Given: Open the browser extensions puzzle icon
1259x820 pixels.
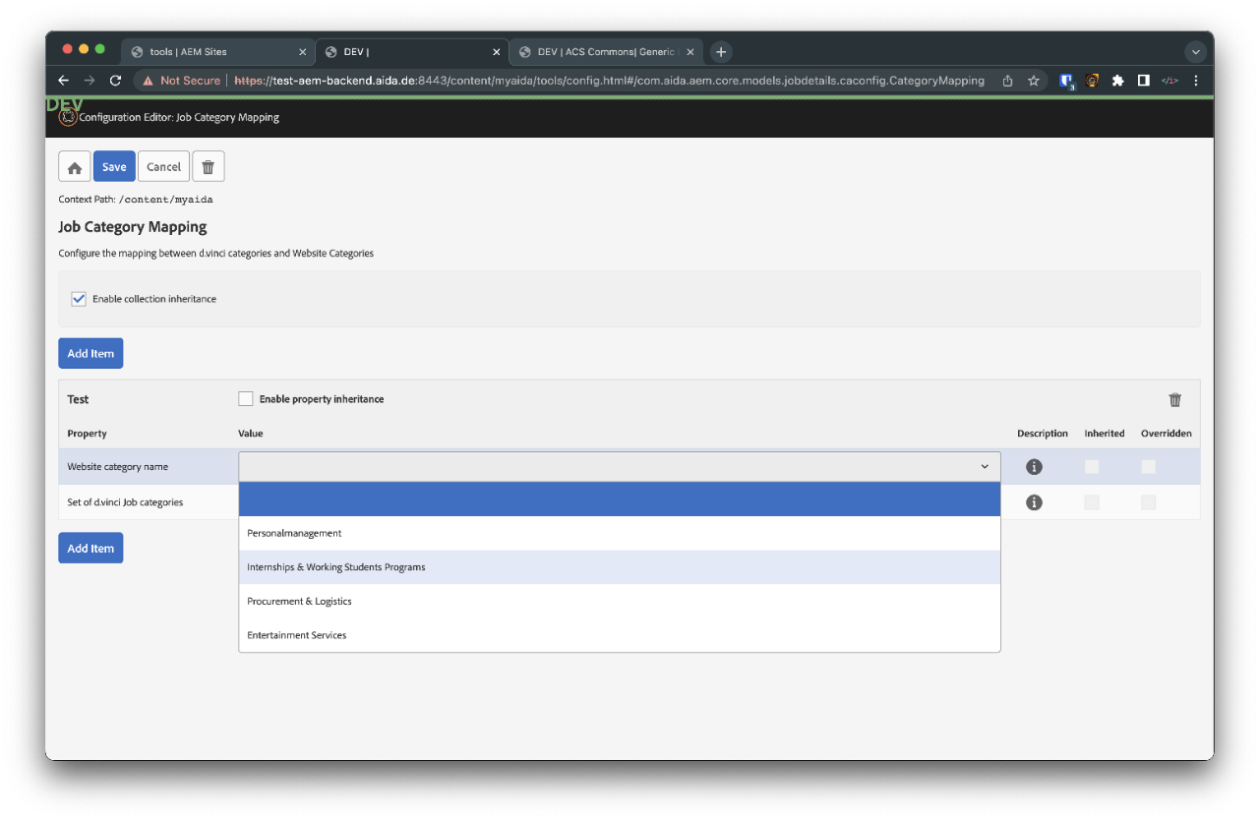Looking at the screenshot, I should tap(1117, 81).
